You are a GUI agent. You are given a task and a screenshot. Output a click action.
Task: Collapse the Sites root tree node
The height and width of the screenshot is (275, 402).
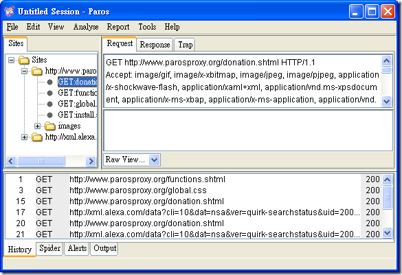(11, 60)
